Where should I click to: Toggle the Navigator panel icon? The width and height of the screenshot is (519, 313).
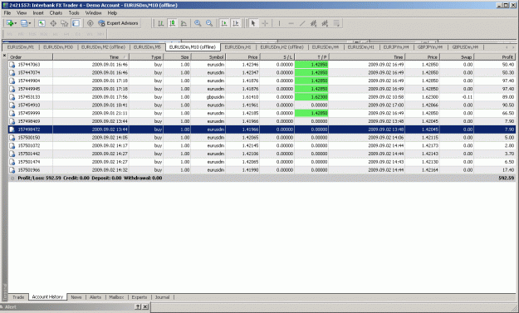pos(64,23)
